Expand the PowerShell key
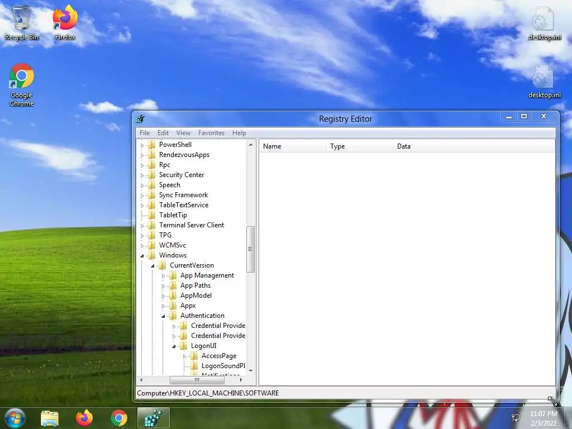The image size is (572, 429). tap(142, 145)
